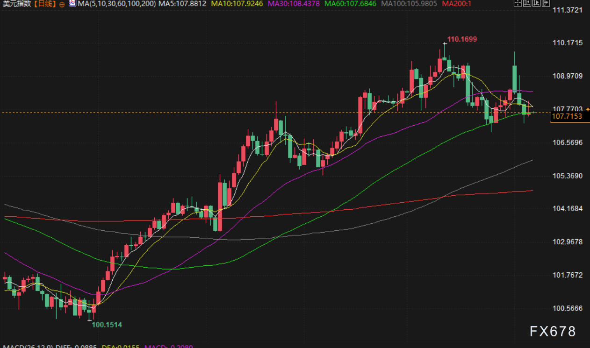Select the purple MA30 value label

coord(293,4)
